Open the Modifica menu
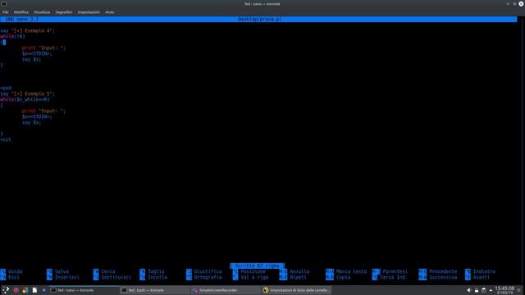Image resolution: width=525 pixels, height=295 pixels. [21, 12]
